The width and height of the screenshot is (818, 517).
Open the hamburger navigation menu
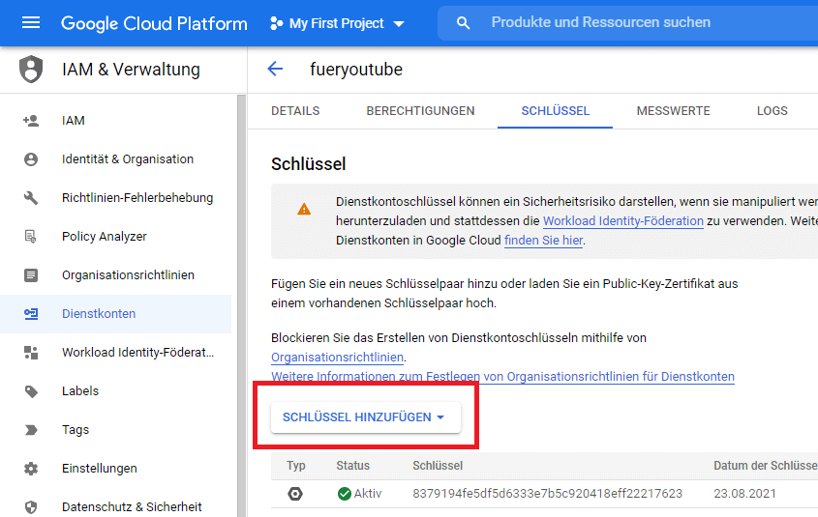pos(31,23)
